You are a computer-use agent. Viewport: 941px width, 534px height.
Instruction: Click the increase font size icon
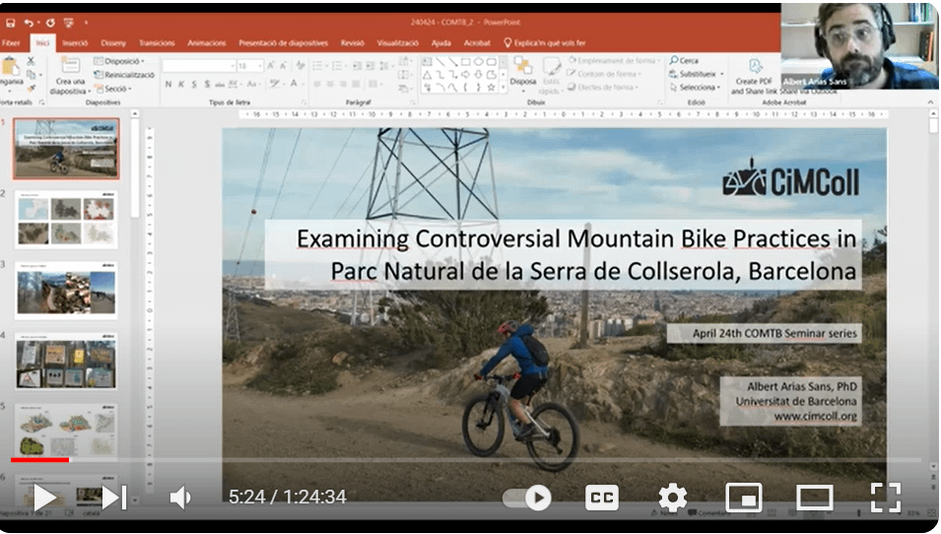pyautogui.click(x=271, y=65)
